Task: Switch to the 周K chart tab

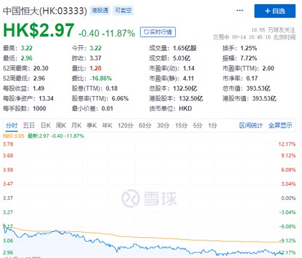Action: pyautogui.click(x=61, y=126)
